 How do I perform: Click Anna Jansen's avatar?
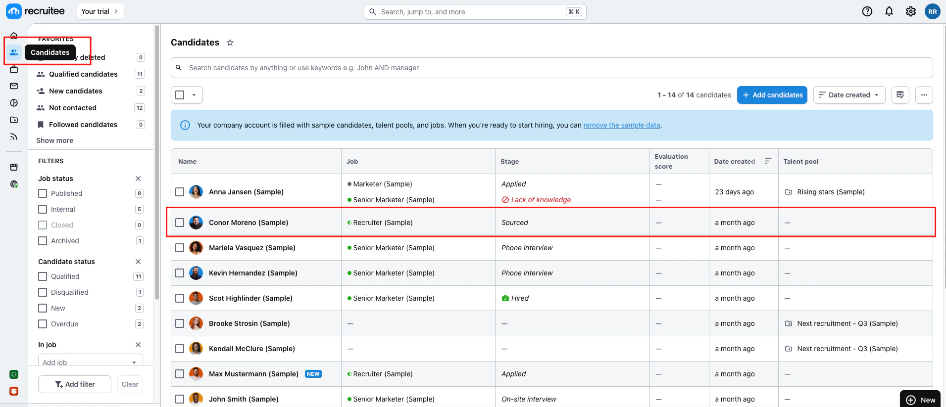(196, 192)
